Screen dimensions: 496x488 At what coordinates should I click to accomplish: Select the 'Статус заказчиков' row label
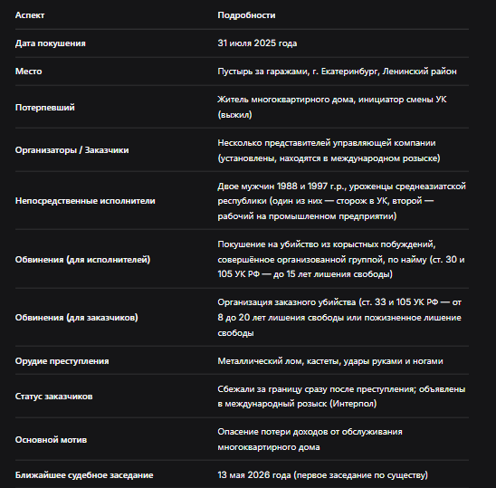[x=53, y=397]
